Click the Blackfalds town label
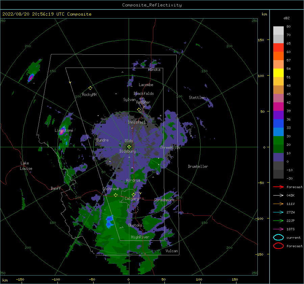The height and width of the screenshot is (284, 304). pos(144,94)
